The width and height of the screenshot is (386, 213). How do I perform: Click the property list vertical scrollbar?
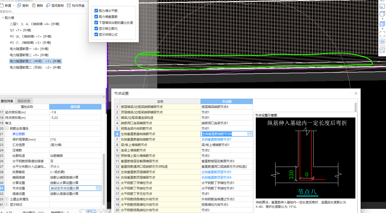[x=104, y=179]
